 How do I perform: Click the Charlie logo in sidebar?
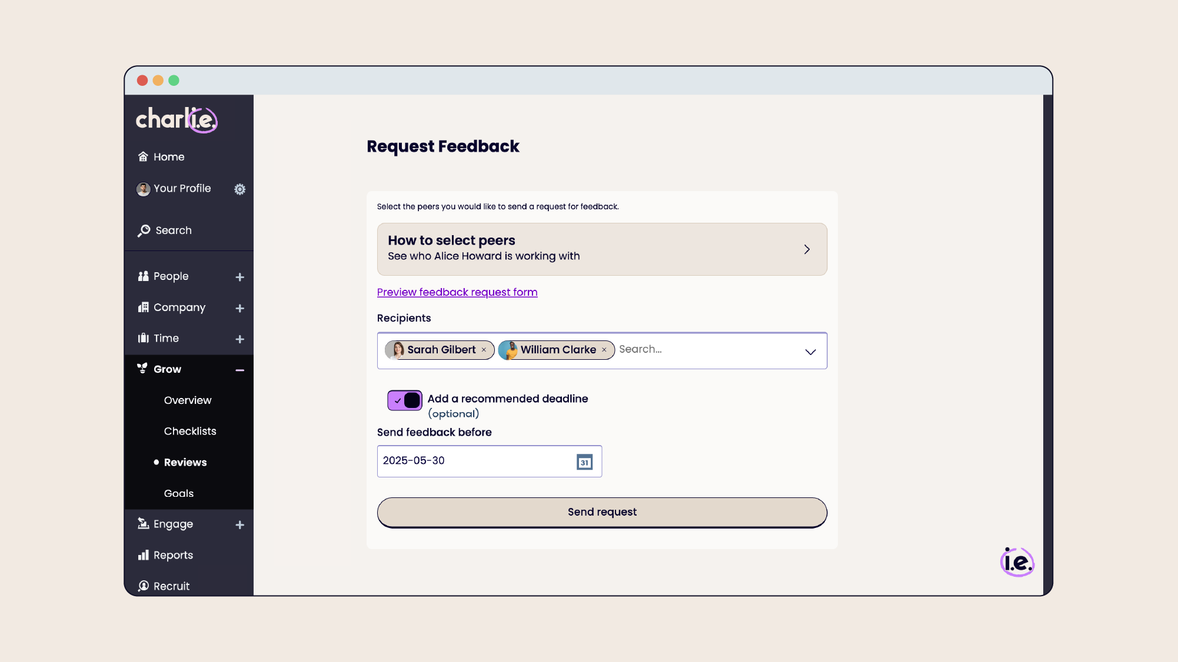177,120
